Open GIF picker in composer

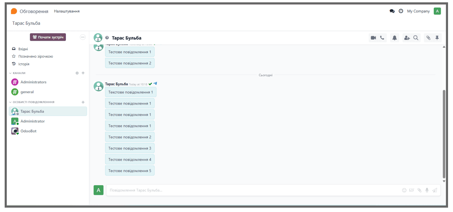tap(412, 190)
